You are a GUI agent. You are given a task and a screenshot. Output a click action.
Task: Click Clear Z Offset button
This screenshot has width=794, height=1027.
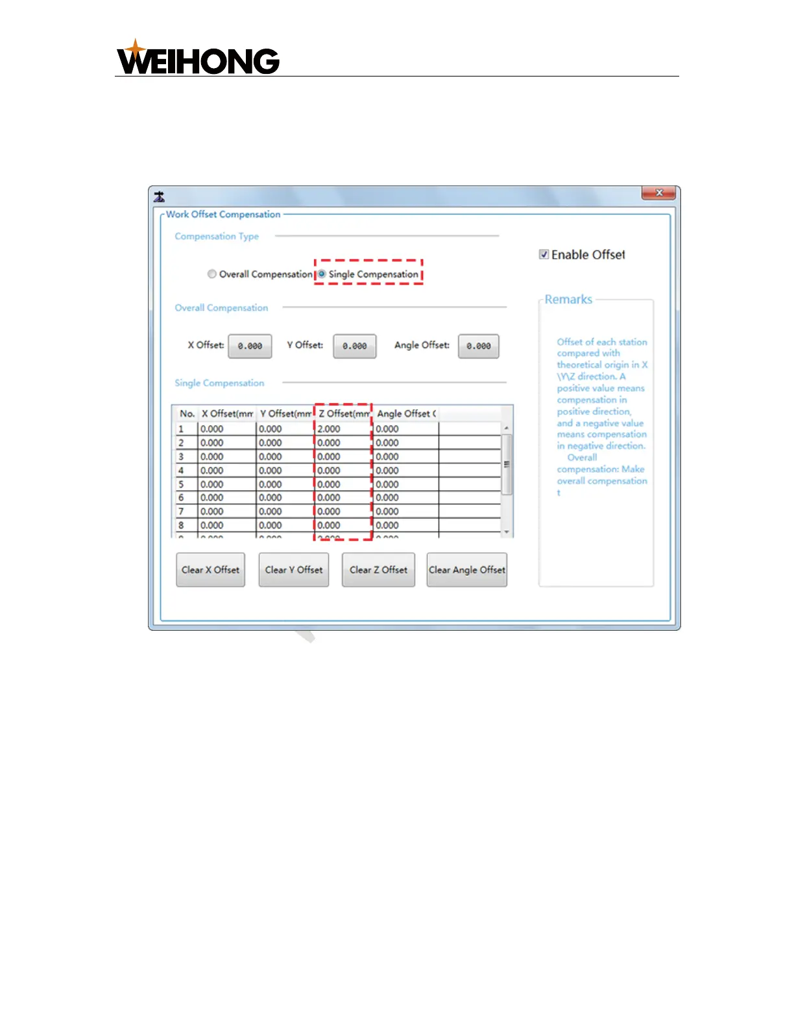[378, 570]
